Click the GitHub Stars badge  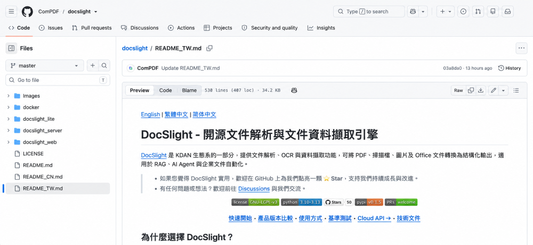[x=338, y=202]
